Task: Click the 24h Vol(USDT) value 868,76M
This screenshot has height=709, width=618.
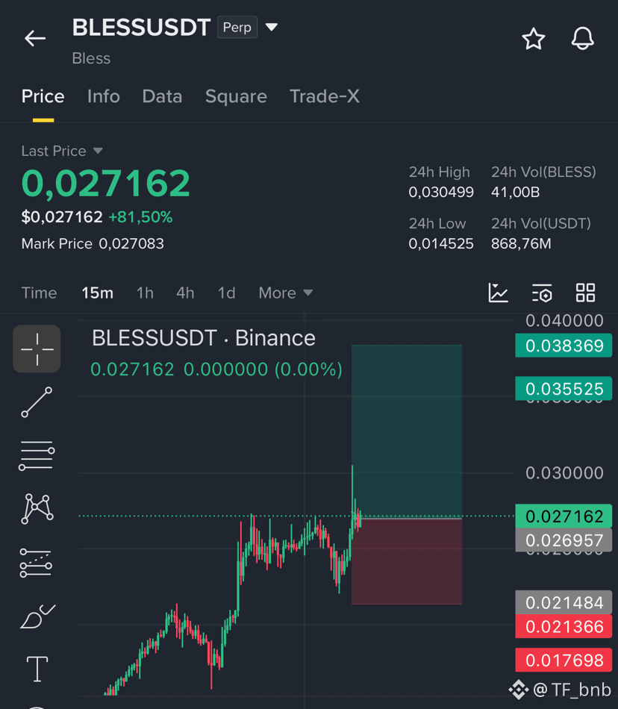Action: (521, 244)
